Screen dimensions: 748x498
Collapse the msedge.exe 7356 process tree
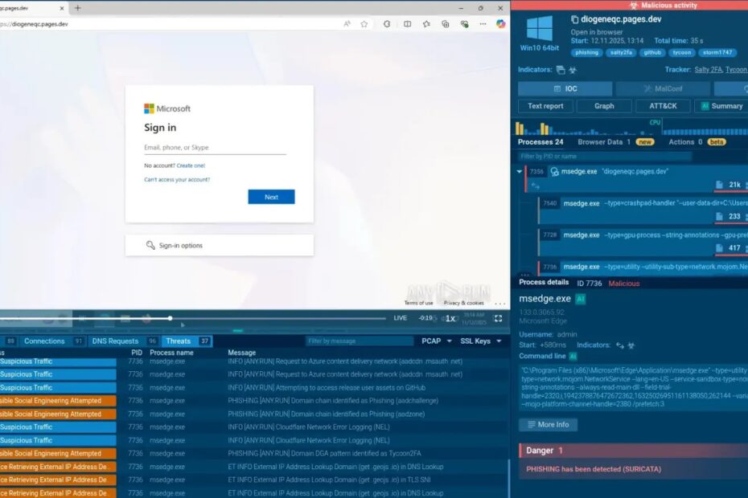[520, 172]
